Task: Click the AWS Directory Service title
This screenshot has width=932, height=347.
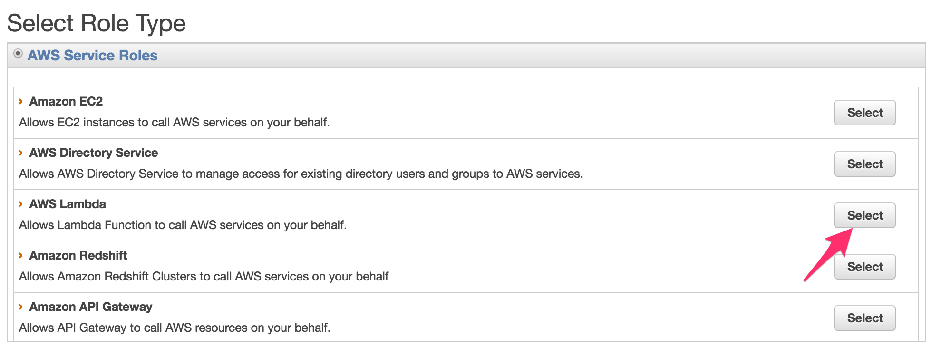Action: coord(94,153)
